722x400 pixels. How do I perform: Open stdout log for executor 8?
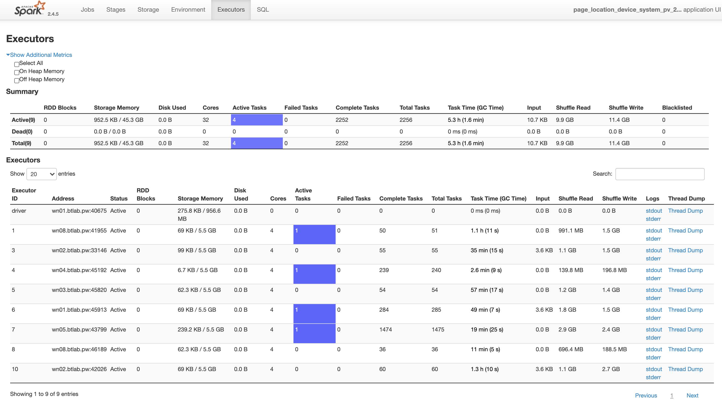coord(654,349)
